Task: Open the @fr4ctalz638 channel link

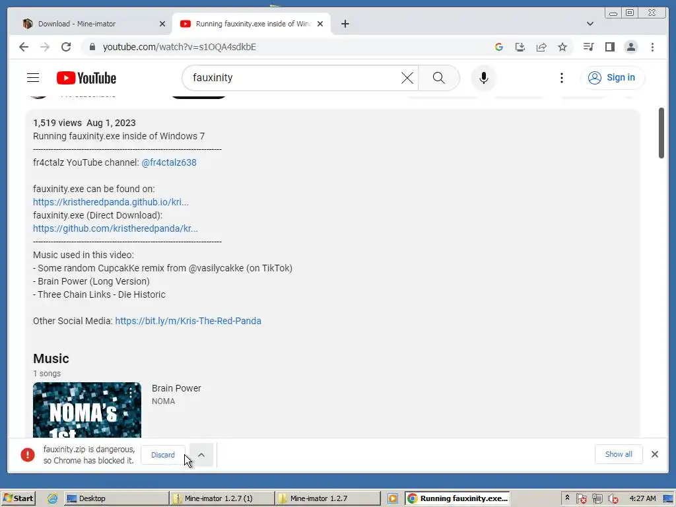Action: click(x=168, y=162)
